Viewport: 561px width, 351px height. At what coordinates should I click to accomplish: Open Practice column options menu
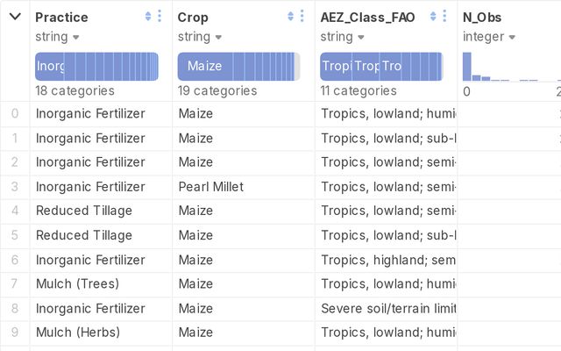click(160, 16)
